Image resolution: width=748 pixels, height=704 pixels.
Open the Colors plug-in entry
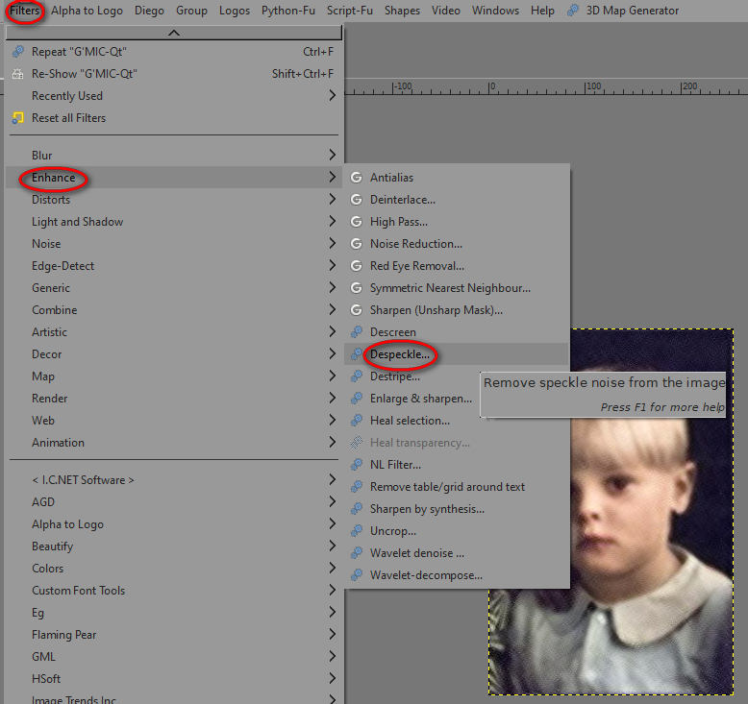[174, 569]
